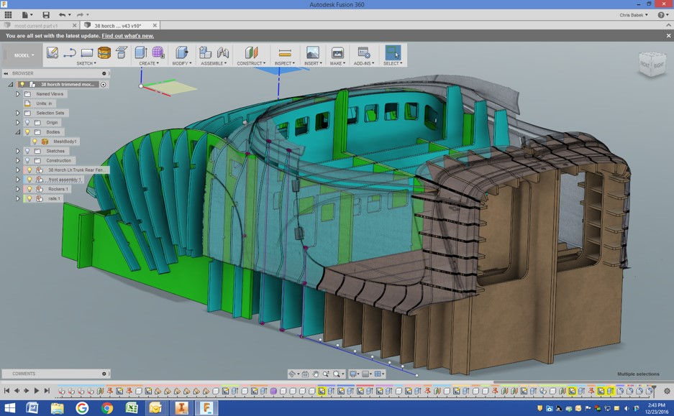Collapse the Bodies folder
This screenshot has height=416, width=674.
point(18,131)
